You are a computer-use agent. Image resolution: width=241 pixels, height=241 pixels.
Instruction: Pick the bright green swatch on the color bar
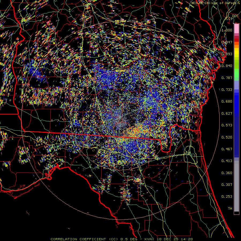tap(236, 73)
